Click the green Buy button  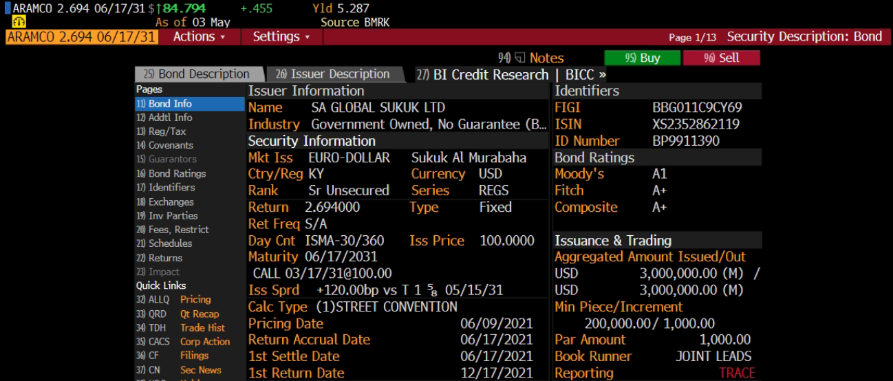[x=641, y=58]
